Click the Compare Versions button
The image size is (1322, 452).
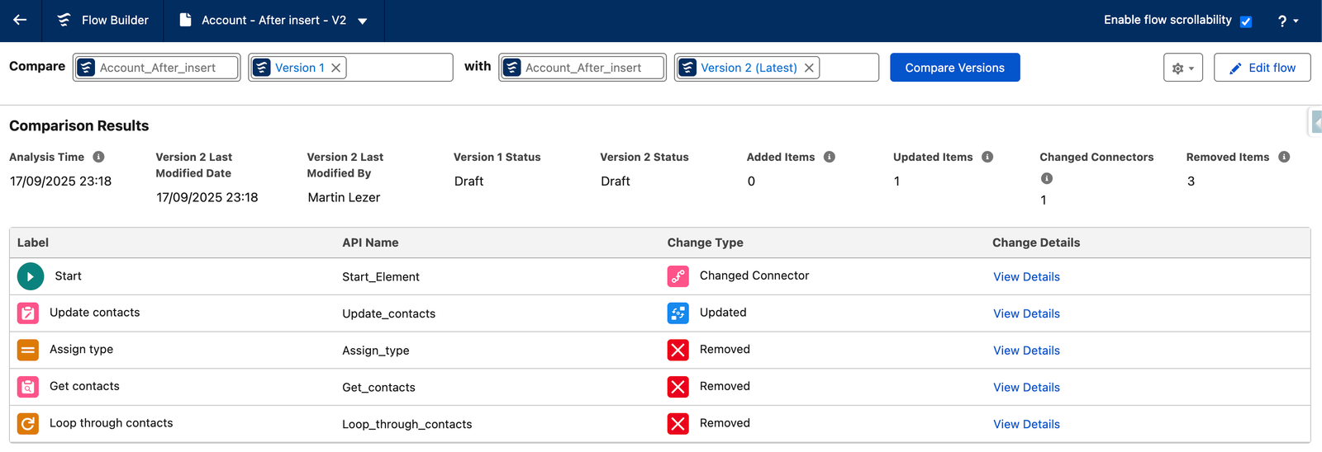(954, 68)
